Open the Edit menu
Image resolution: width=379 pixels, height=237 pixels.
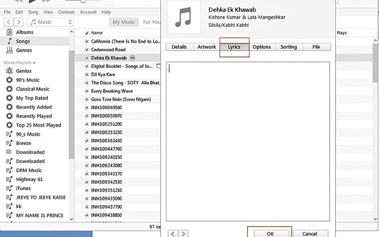pos(19,12)
